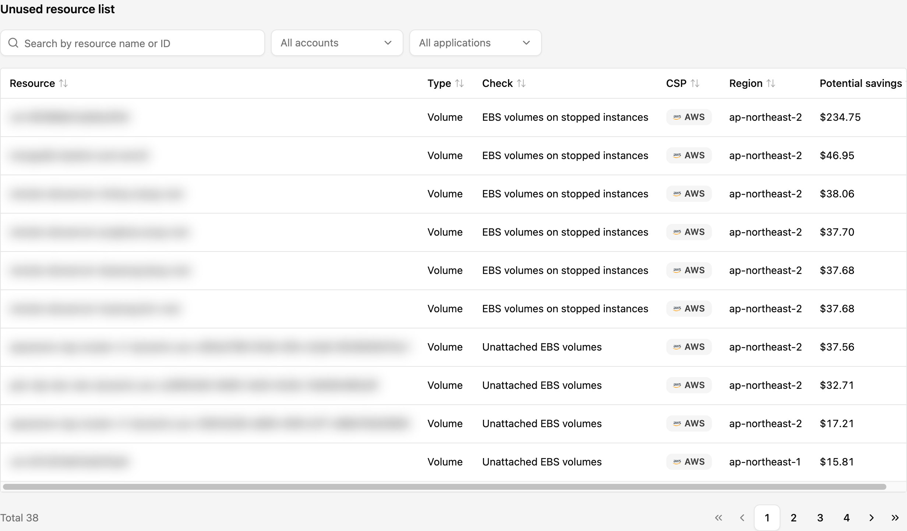The width and height of the screenshot is (907, 531).
Task: Click the Region column sort icon
Action: coord(771,84)
